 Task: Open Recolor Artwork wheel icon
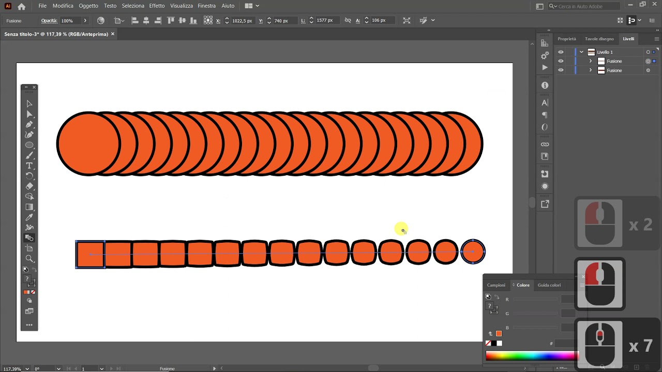point(101,21)
